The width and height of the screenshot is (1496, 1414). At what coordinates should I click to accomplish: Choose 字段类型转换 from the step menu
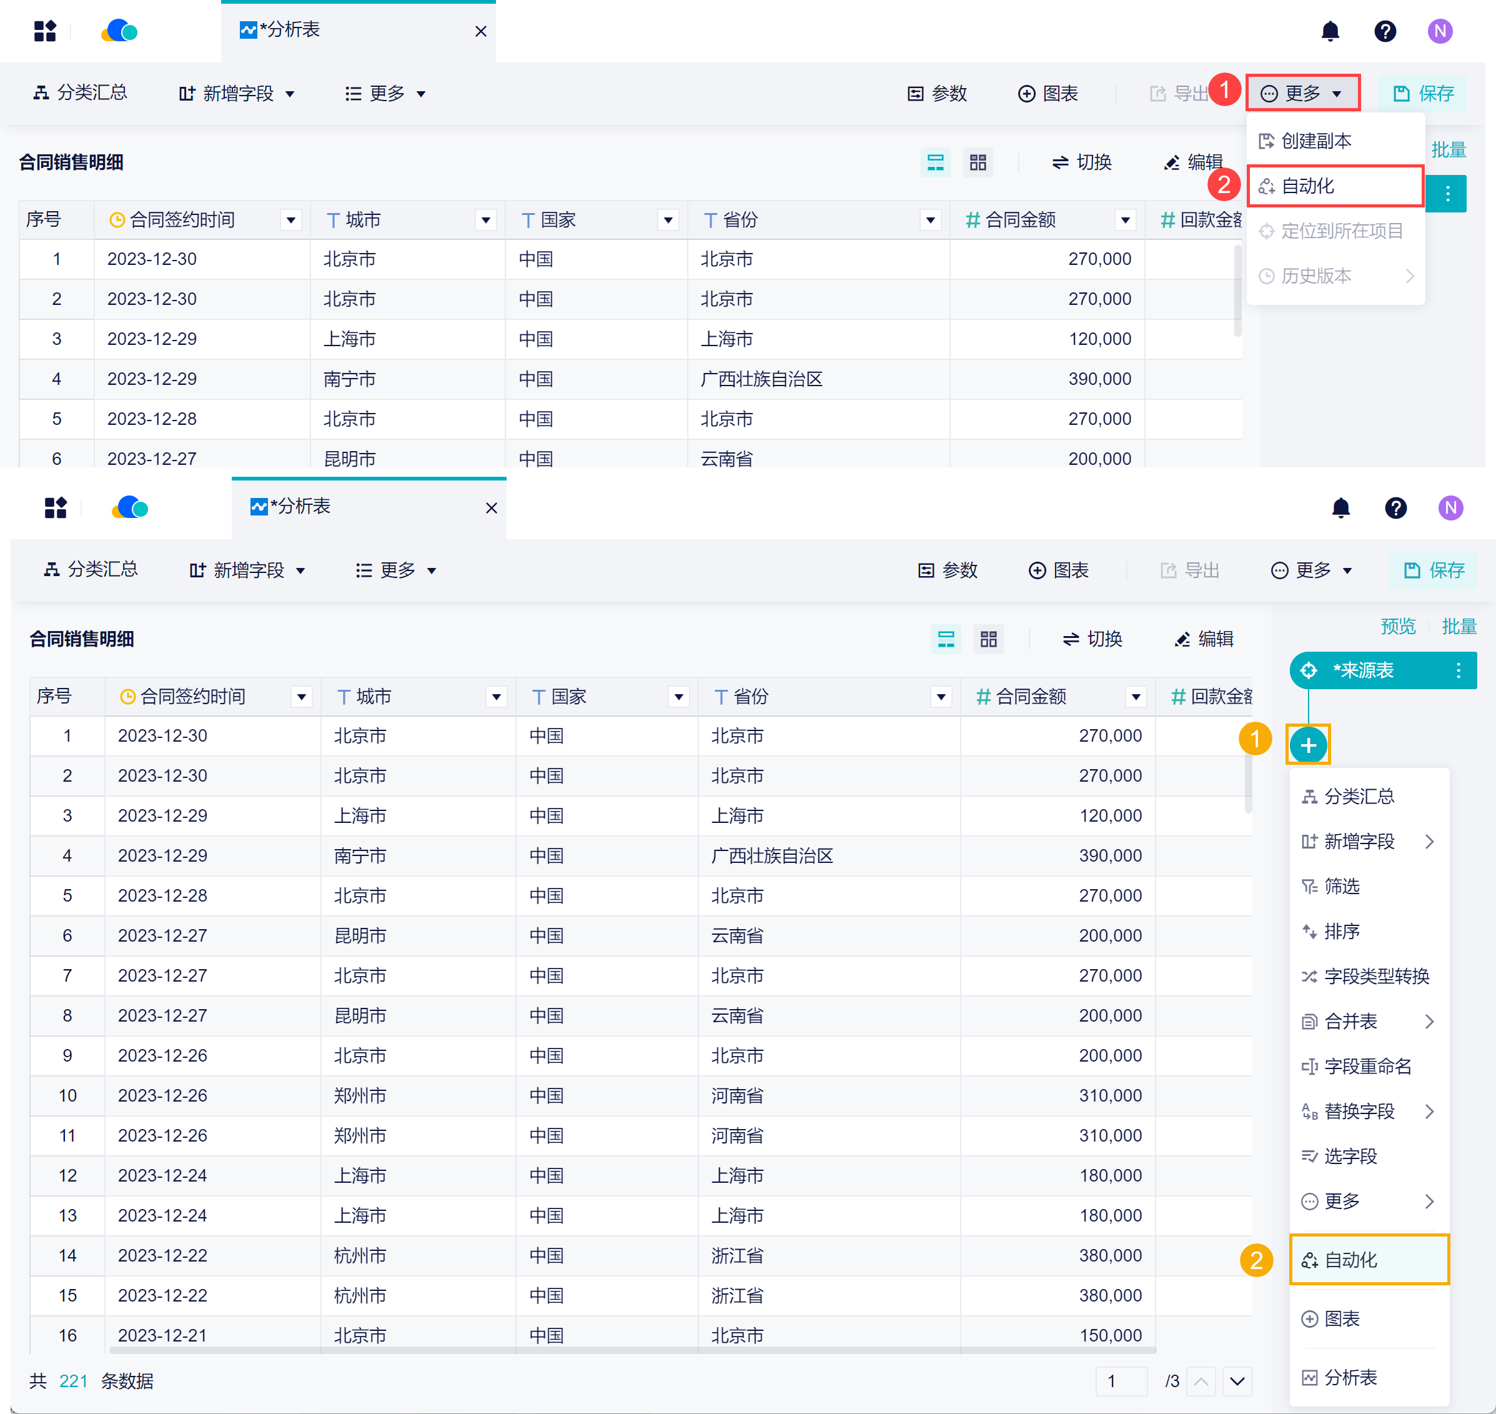tap(1375, 976)
